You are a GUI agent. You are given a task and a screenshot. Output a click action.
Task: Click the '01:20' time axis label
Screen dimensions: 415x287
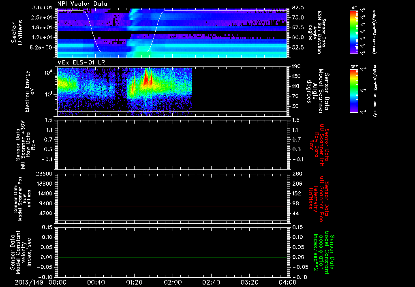pyautogui.click(x=134, y=282)
